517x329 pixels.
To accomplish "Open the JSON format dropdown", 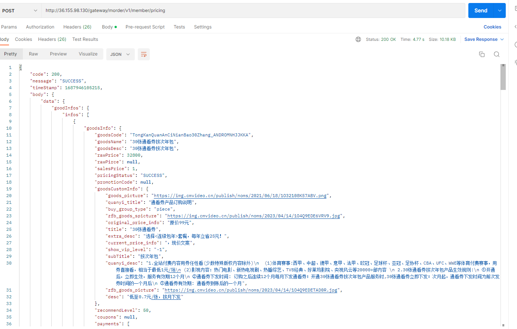I will [x=120, y=54].
